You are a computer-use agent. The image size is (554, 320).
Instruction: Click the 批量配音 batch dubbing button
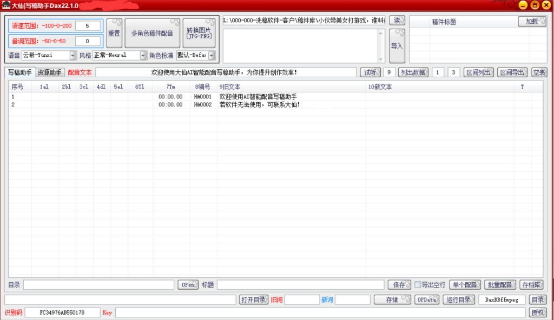[x=500, y=285]
